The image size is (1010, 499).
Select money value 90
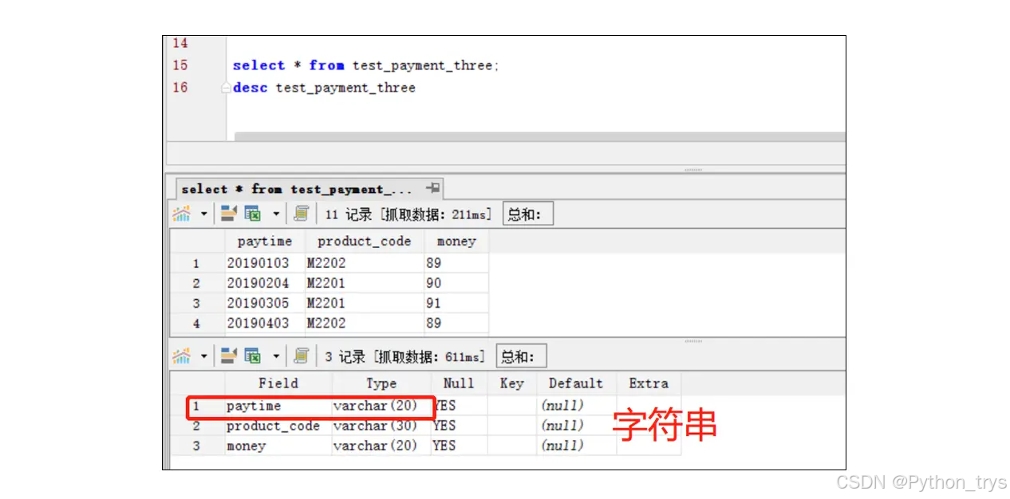click(456, 283)
